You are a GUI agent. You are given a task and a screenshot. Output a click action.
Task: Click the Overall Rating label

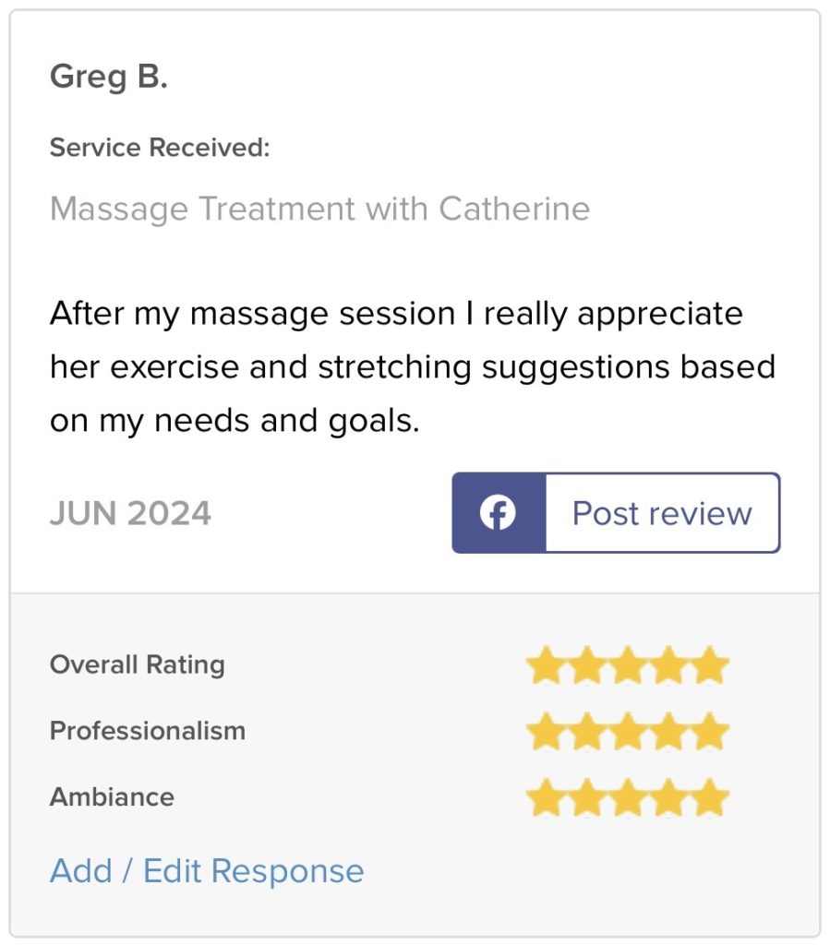137,664
